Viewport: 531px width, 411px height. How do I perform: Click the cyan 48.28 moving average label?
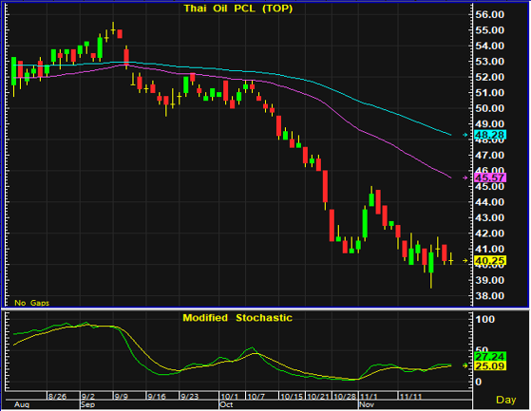(x=490, y=135)
